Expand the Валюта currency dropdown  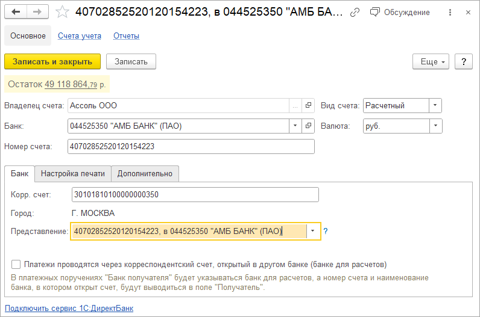[x=435, y=126]
